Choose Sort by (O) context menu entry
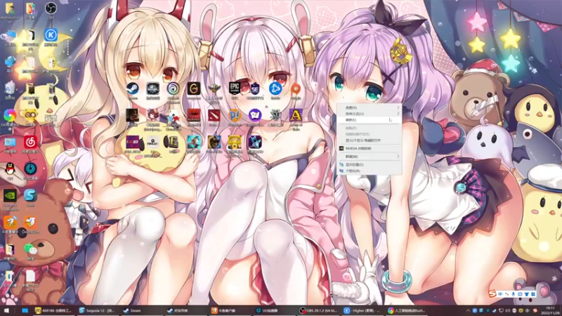The height and width of the screenshot is (316, 562). (x=370, y=114)
